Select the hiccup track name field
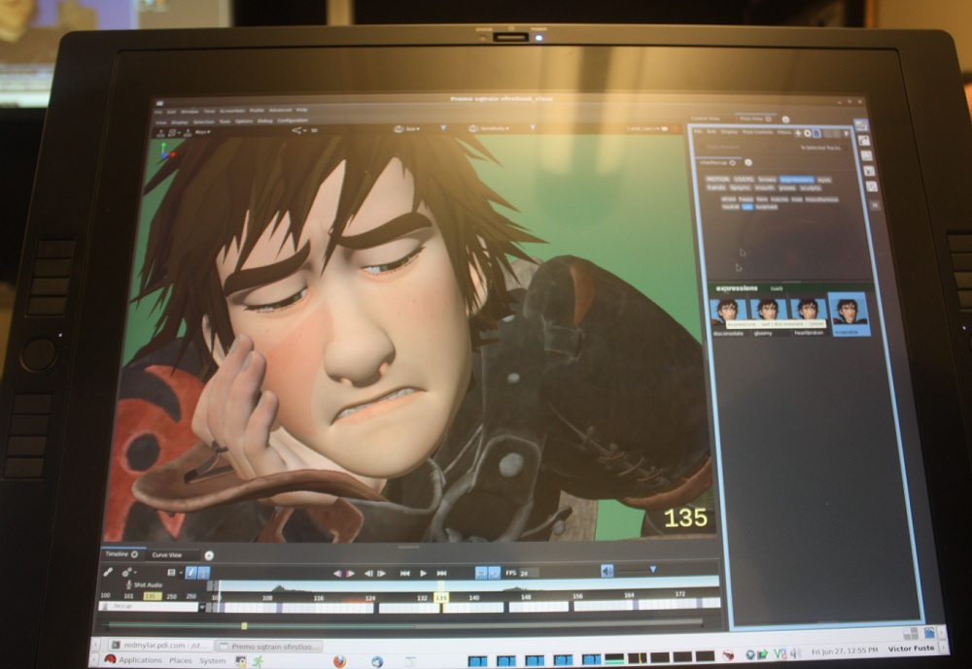Image resolution: width=972 pixels, height=669 pixels. (150, 607)
